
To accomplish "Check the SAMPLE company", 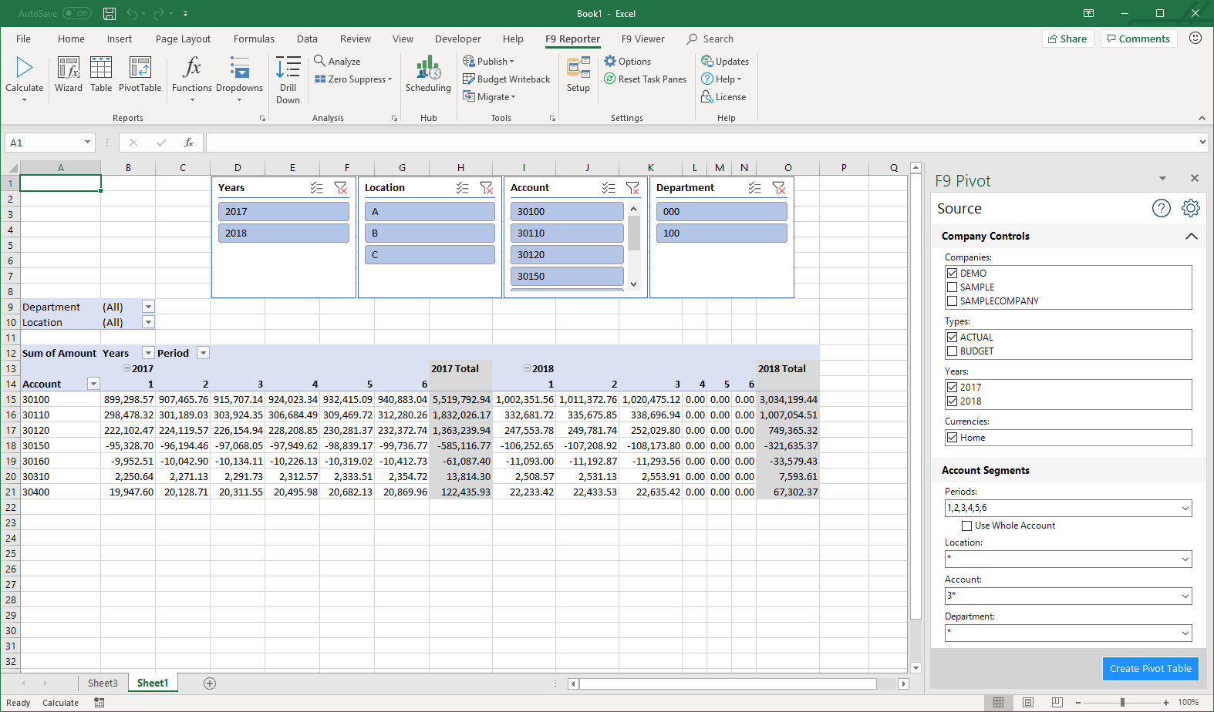I will coord(952,287).
